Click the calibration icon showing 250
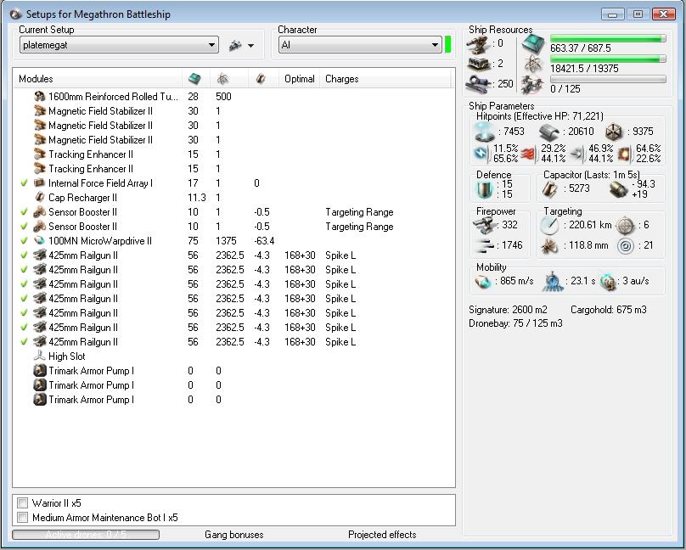The image size is (686, 550). tap(479, 84)
